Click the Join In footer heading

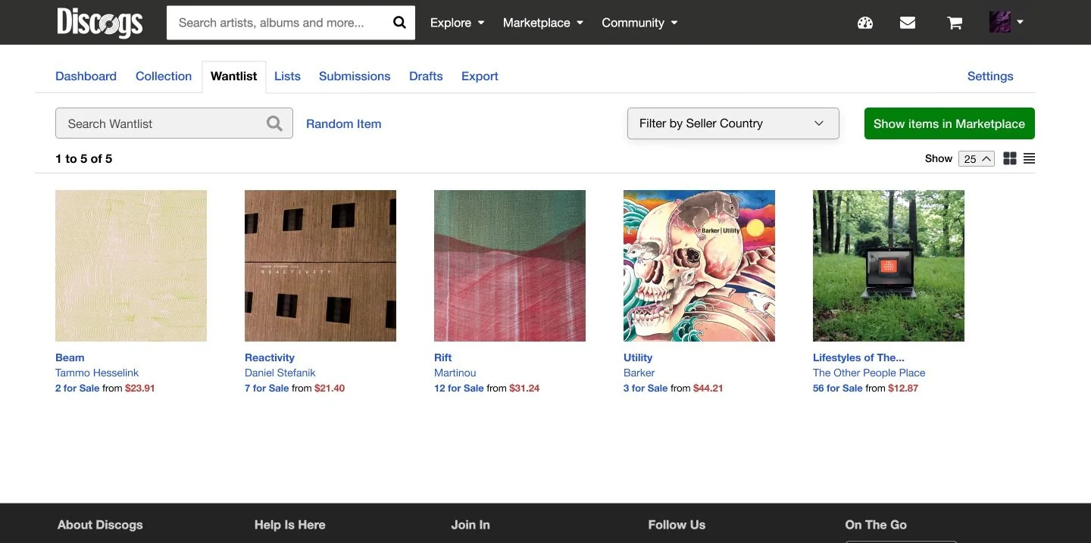(x=470, y=525)
